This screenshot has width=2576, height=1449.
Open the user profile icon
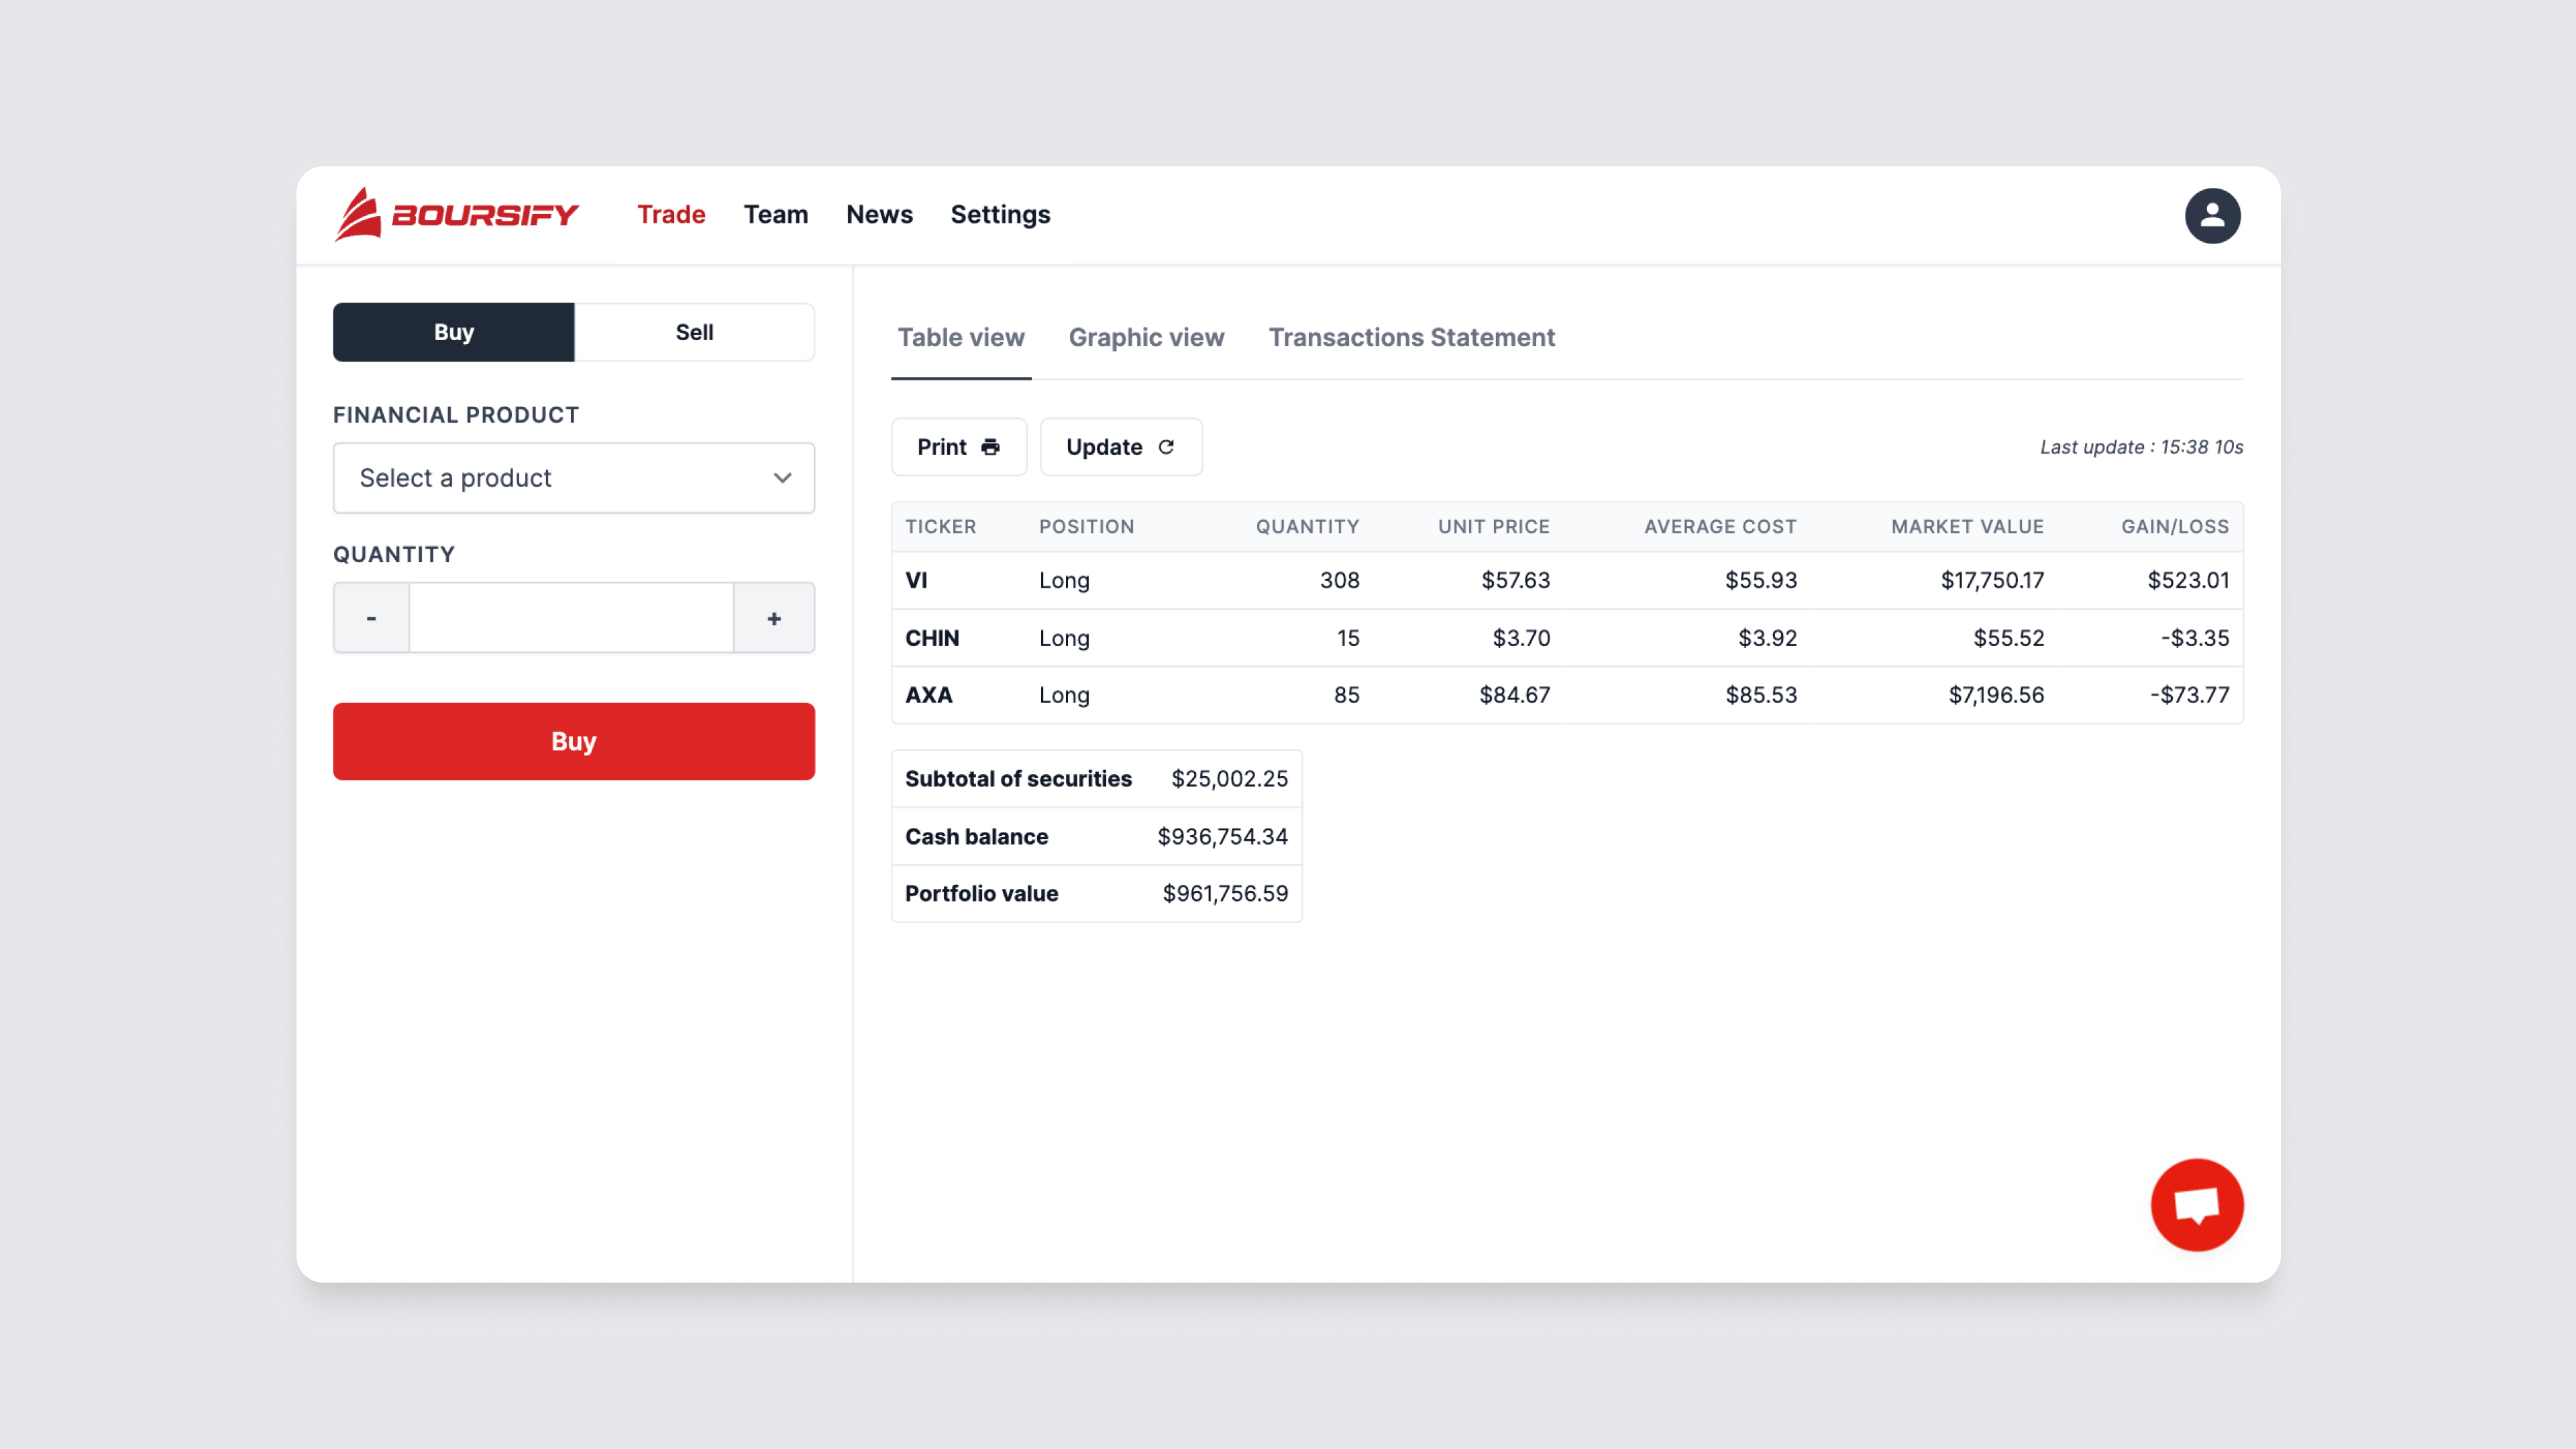click(x=2213, y=215)
